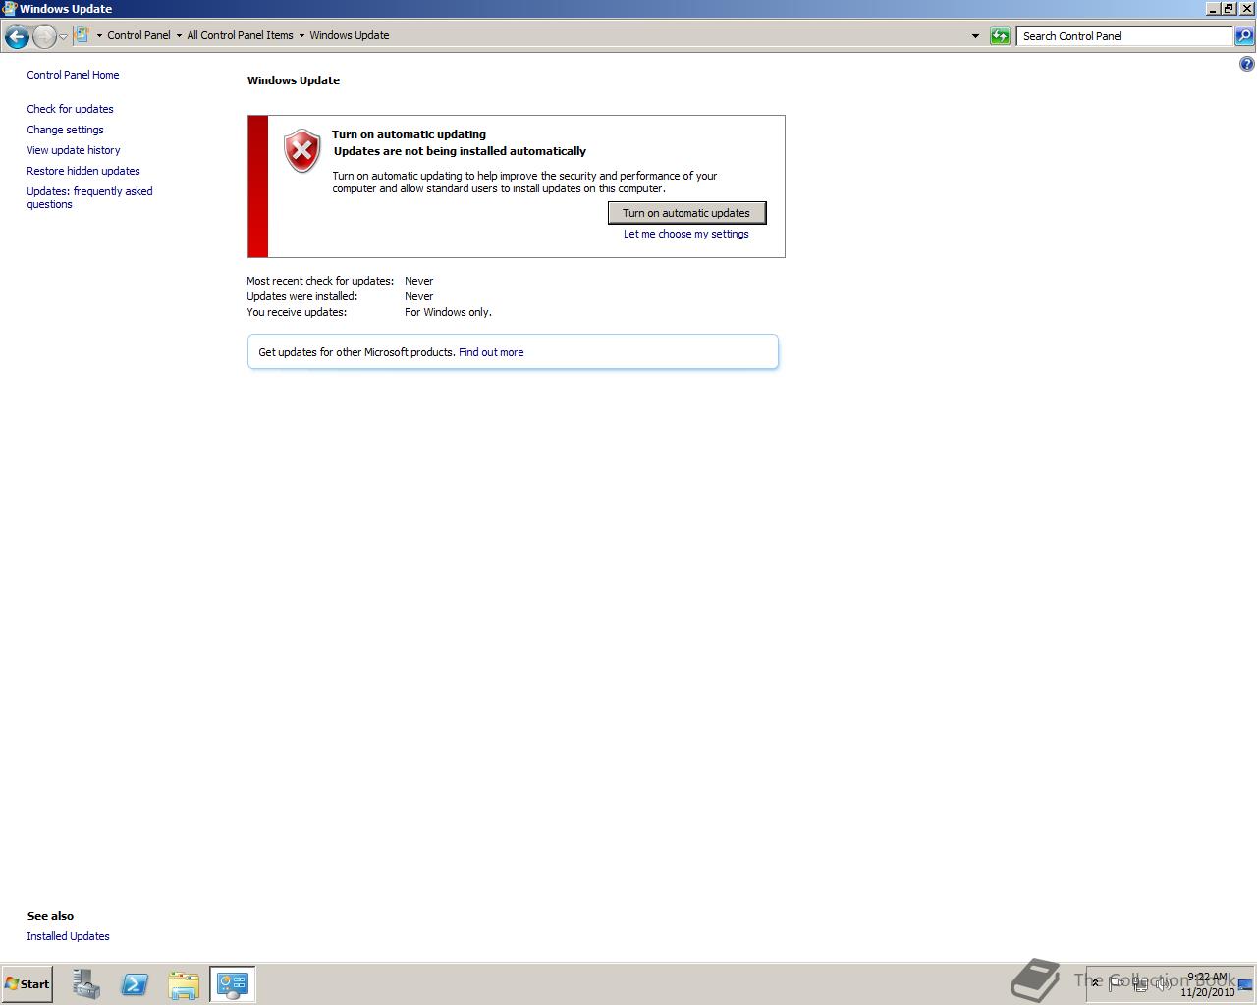Click Windows Update breadcrumb

point(350,35)
